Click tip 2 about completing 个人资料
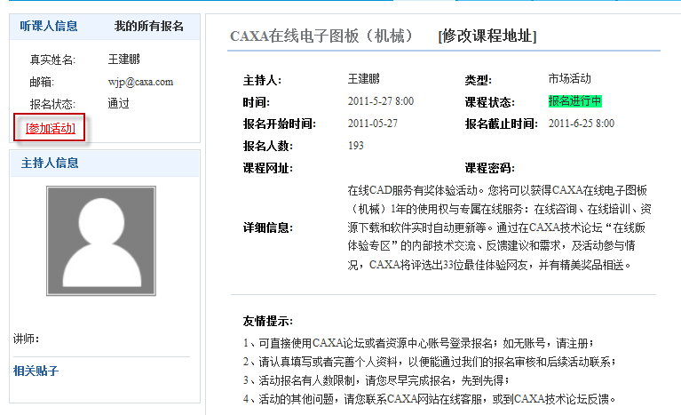The height and width of the screenshot is (415, 681). (429, 362)
